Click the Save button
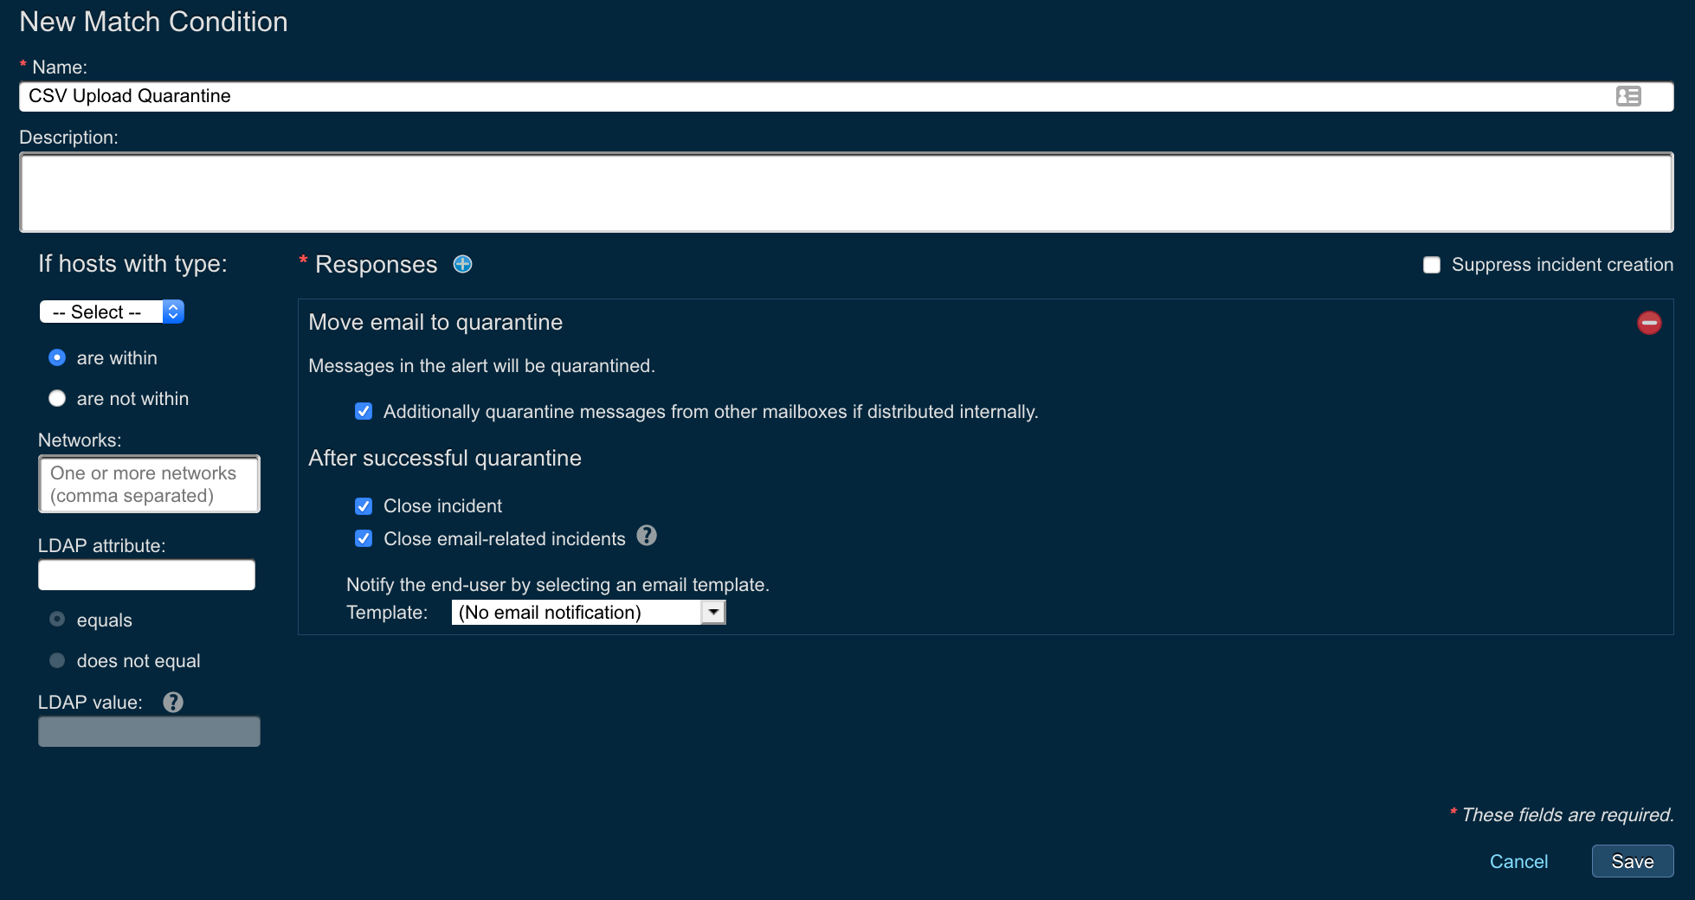The height and width of the screenshot is (900, 1695). click(x=1632, y=861)
